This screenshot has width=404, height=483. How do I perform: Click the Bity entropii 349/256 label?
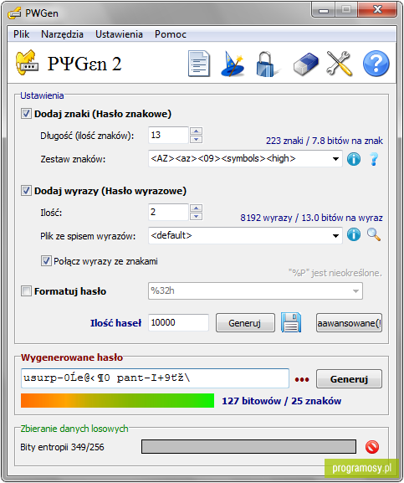pyautogui.click(x=62, y=447)
